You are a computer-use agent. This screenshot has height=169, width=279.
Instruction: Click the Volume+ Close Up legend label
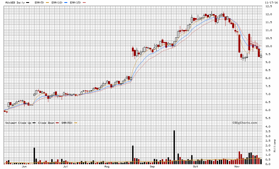coord(18,123)
